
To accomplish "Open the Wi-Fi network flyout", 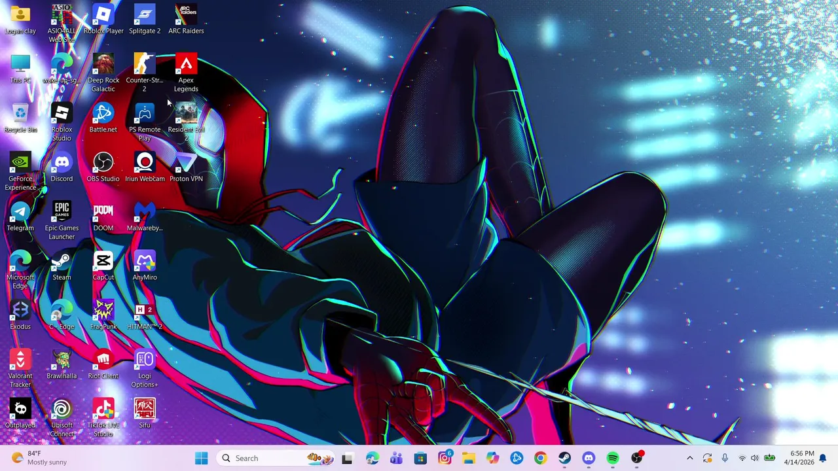I will click(742, 458).
